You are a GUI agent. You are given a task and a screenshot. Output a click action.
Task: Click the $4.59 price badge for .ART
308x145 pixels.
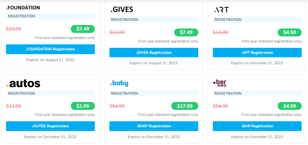click(x=290, y=32)
